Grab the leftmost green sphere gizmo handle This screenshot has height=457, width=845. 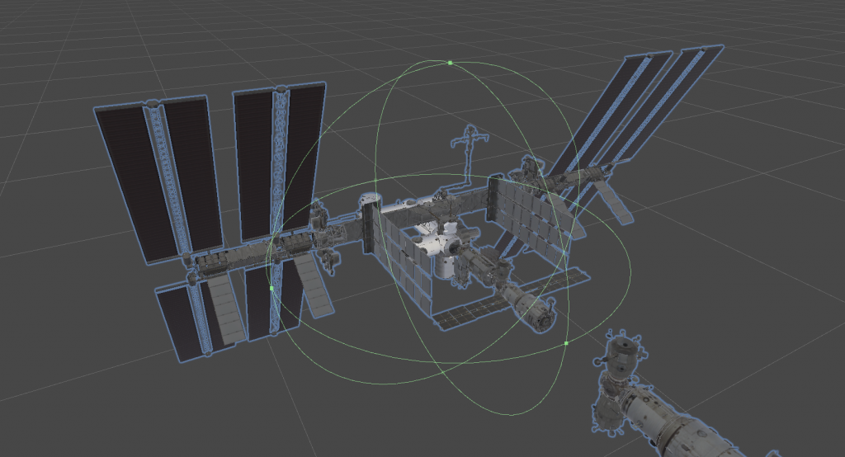(271, 288)
